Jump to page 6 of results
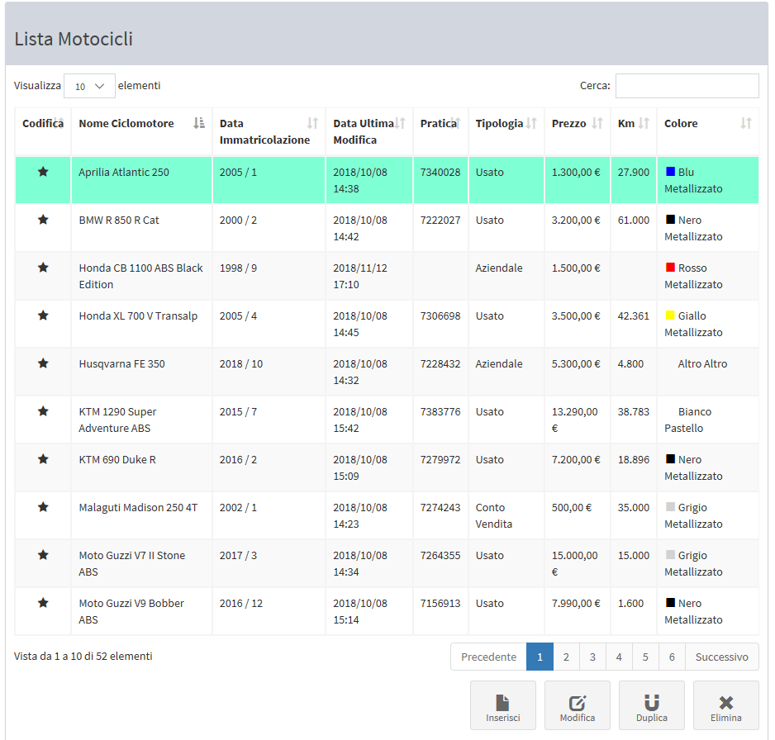This screenshot has height=740, width=775. pos(672,657)
